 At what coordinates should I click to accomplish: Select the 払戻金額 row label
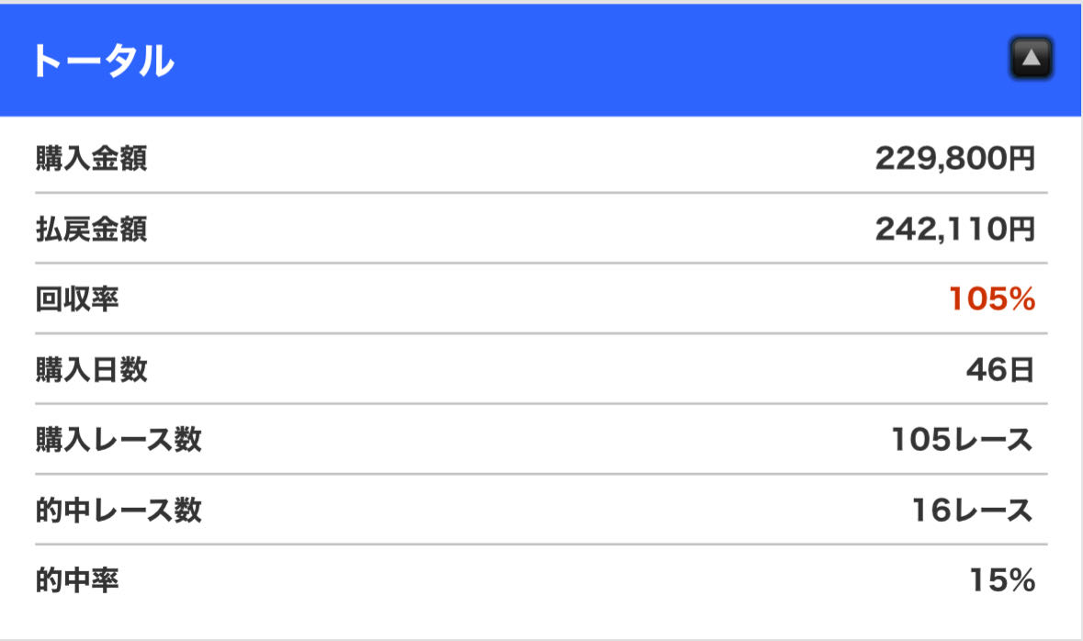[91, 229]
